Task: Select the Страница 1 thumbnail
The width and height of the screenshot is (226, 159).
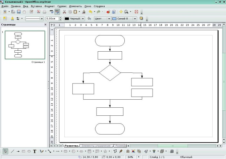Action: (x=25, y=45)
